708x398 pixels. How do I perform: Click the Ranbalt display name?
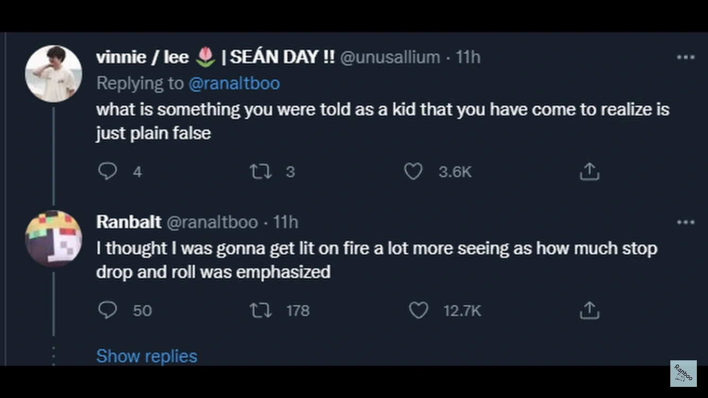pos(128,222)
